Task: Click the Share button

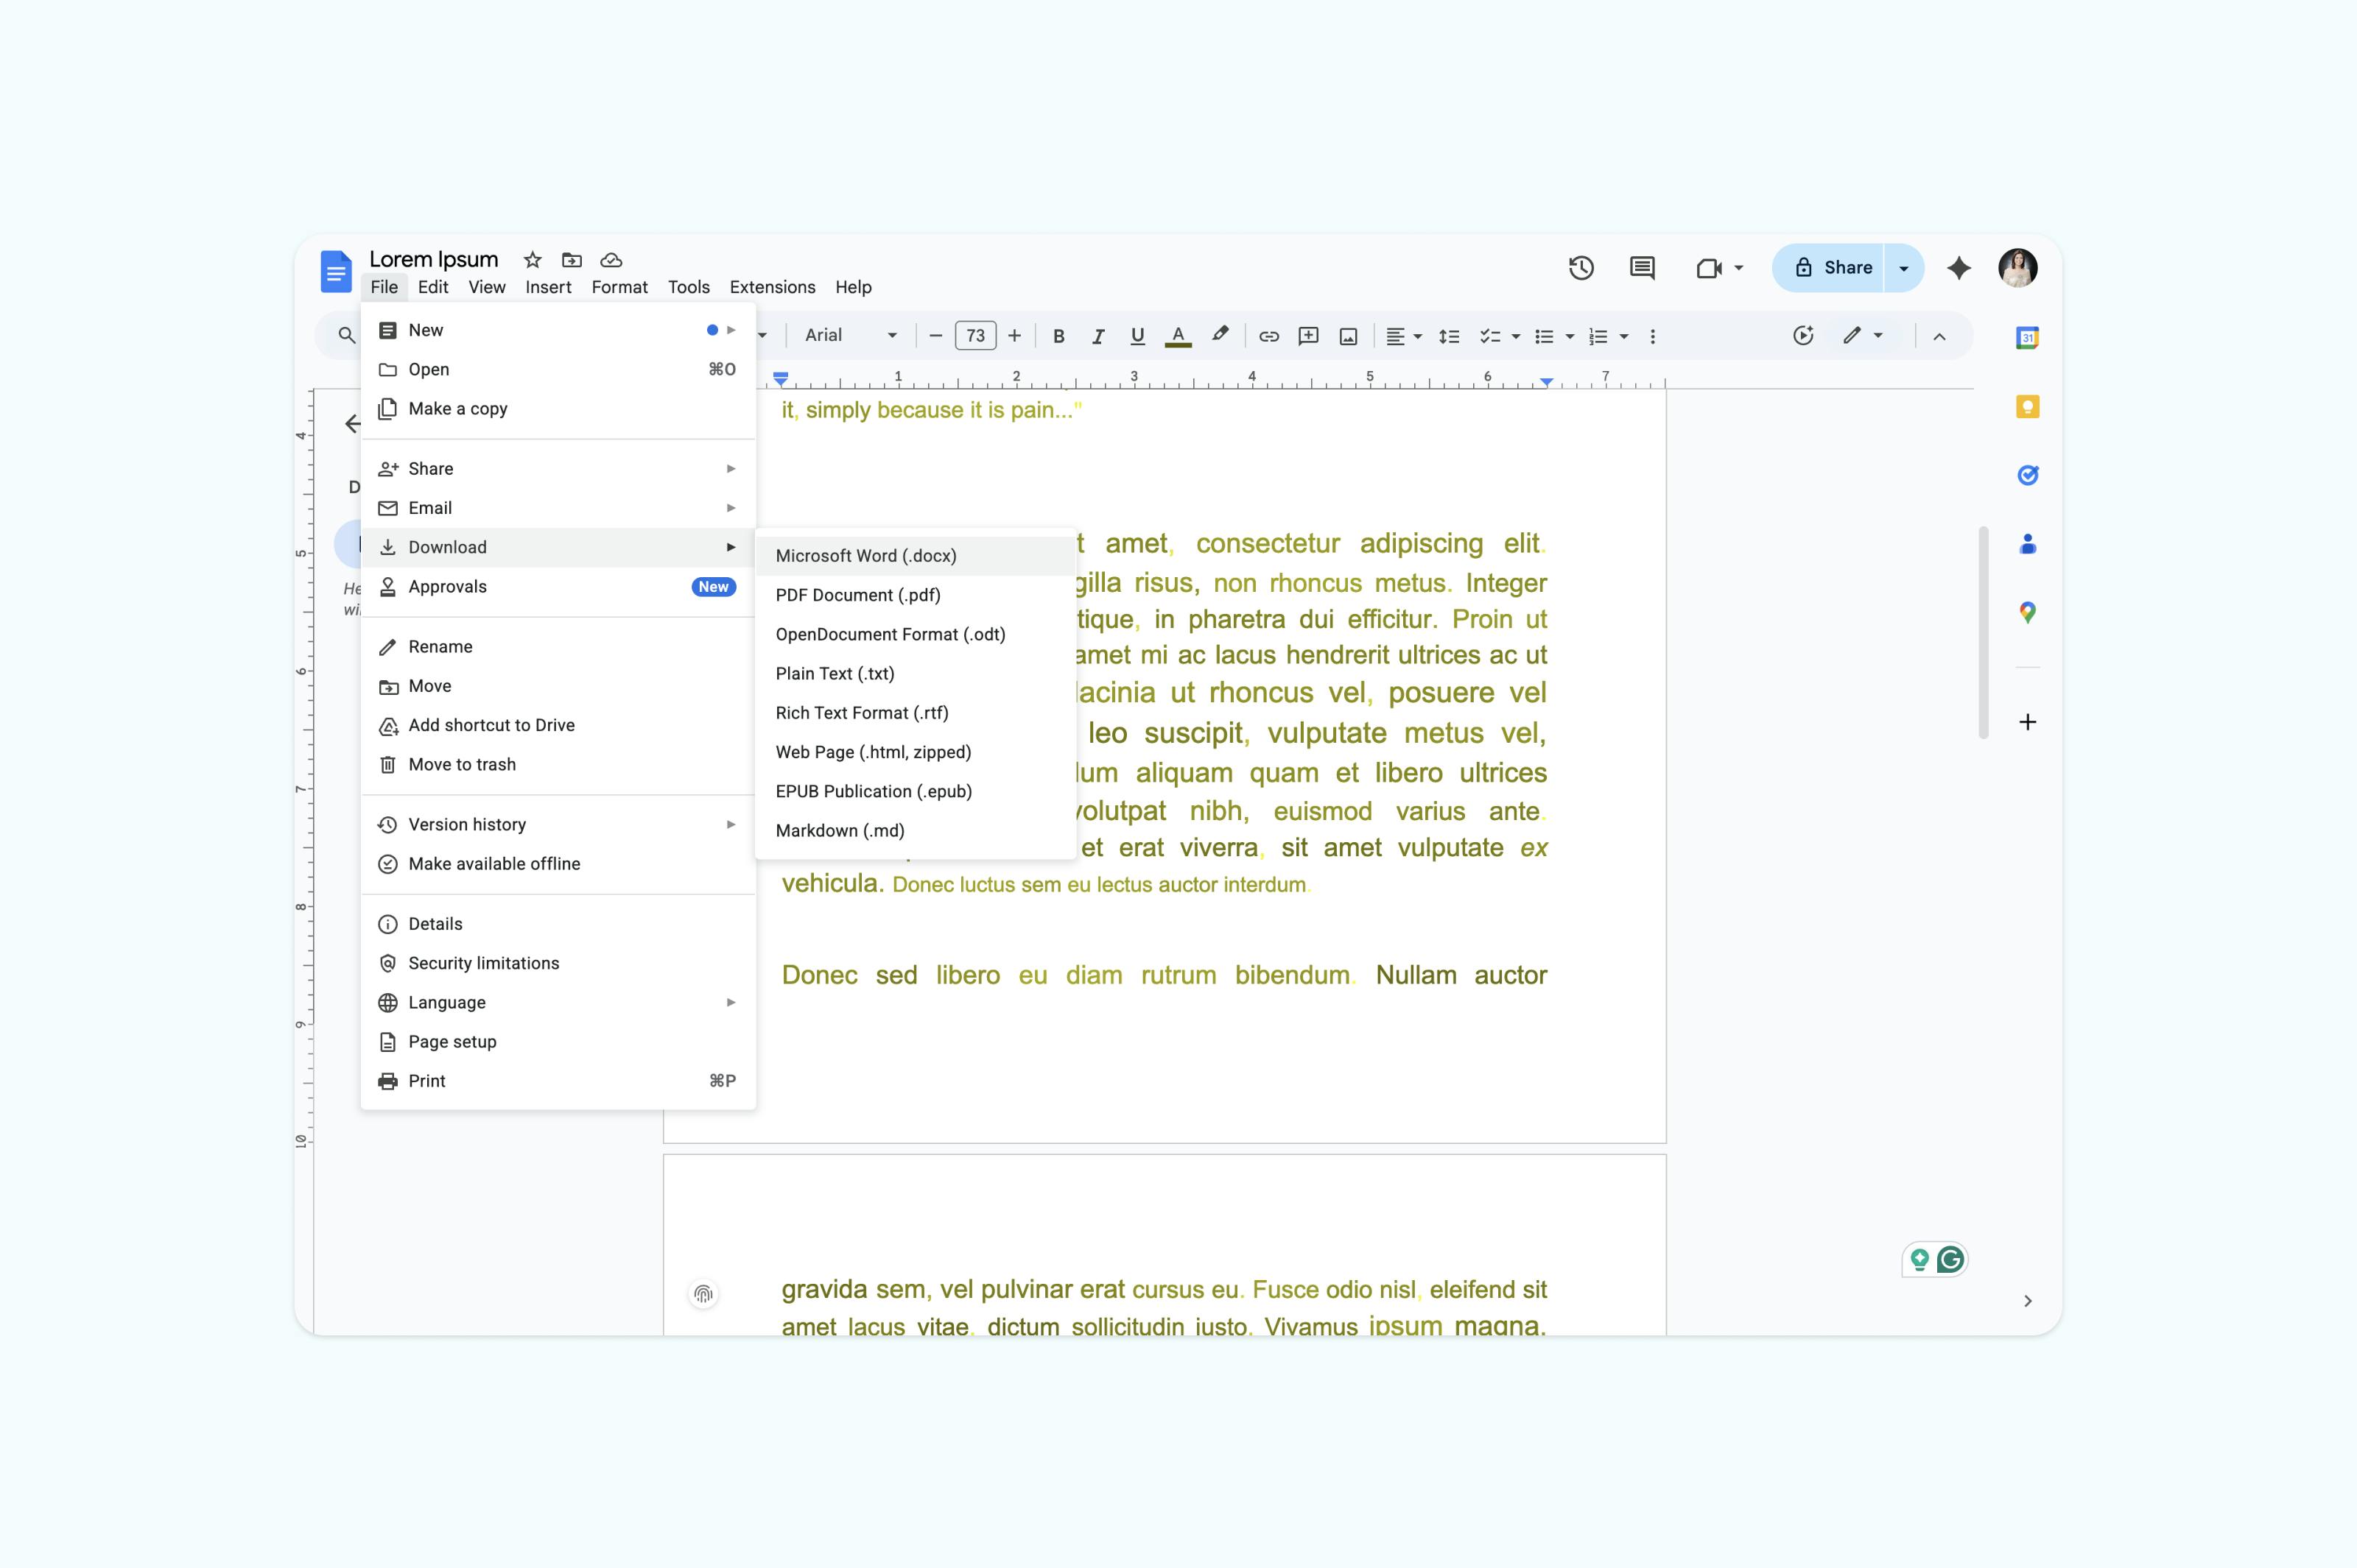Action: pos(1841,268)
